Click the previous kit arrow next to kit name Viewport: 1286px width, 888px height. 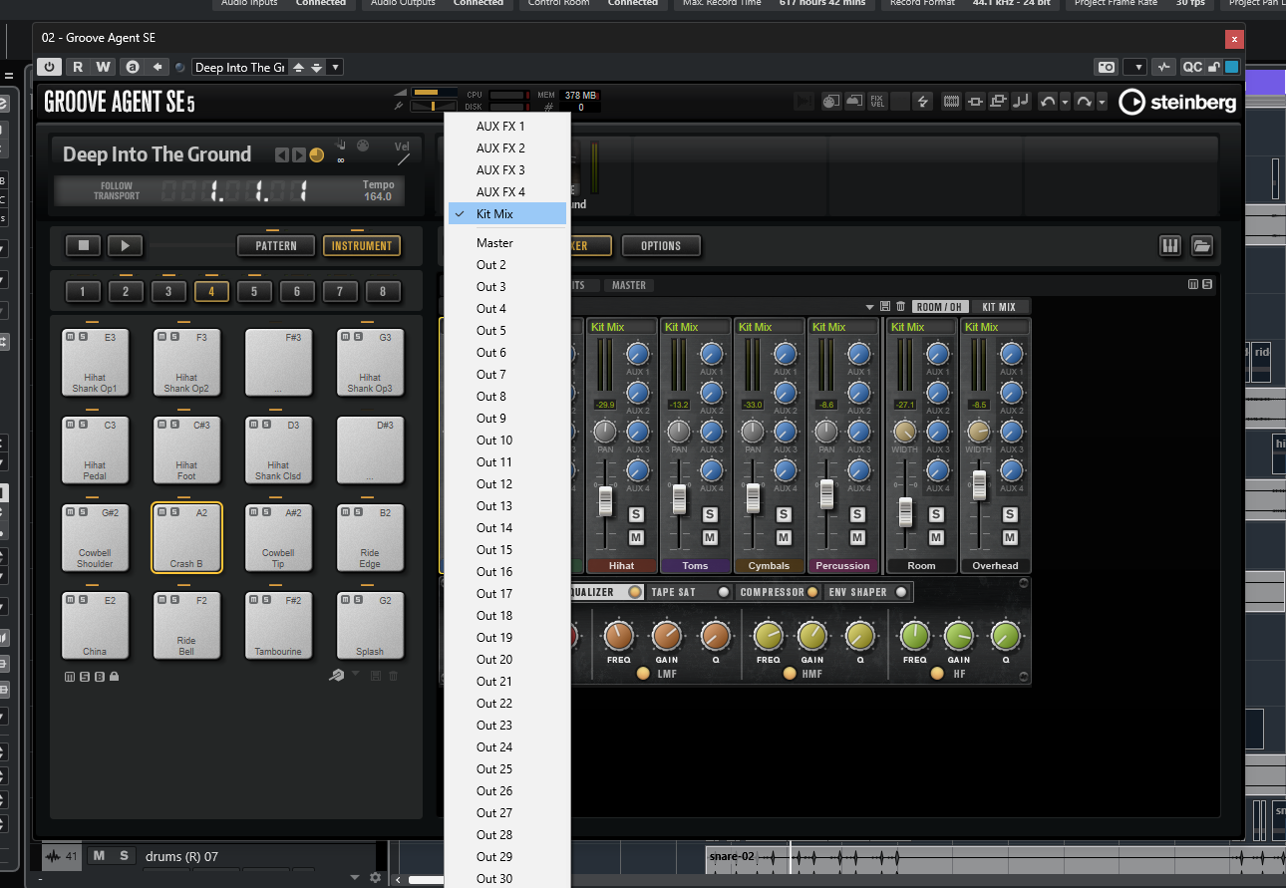(x=282, y=154)
